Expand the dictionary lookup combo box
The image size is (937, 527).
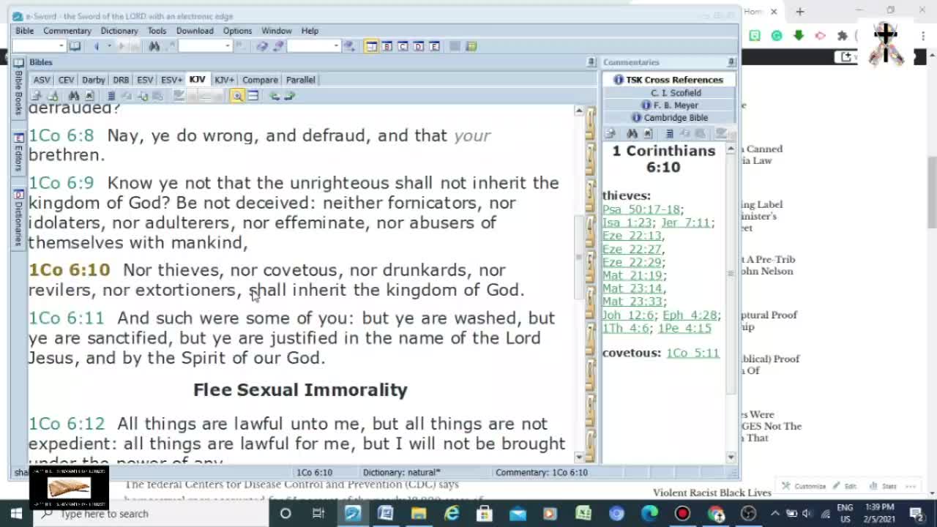336,46
